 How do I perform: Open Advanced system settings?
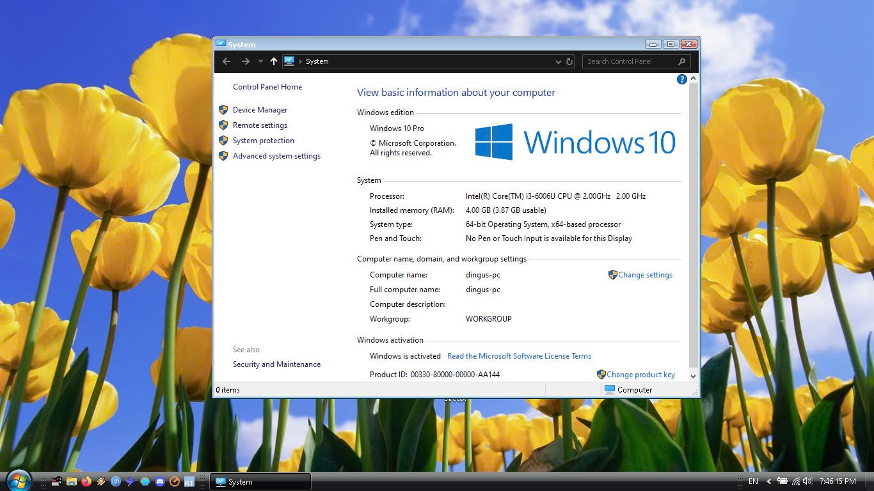pyautogui.click(x=276, y=156)
